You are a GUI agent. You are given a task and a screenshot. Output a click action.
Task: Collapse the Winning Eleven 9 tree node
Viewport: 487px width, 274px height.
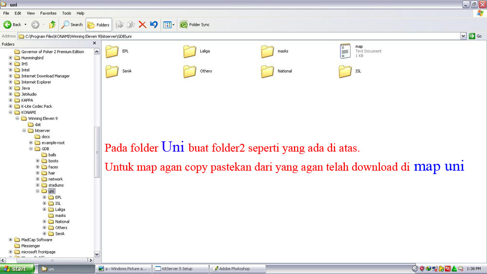(x=18, y=118)
